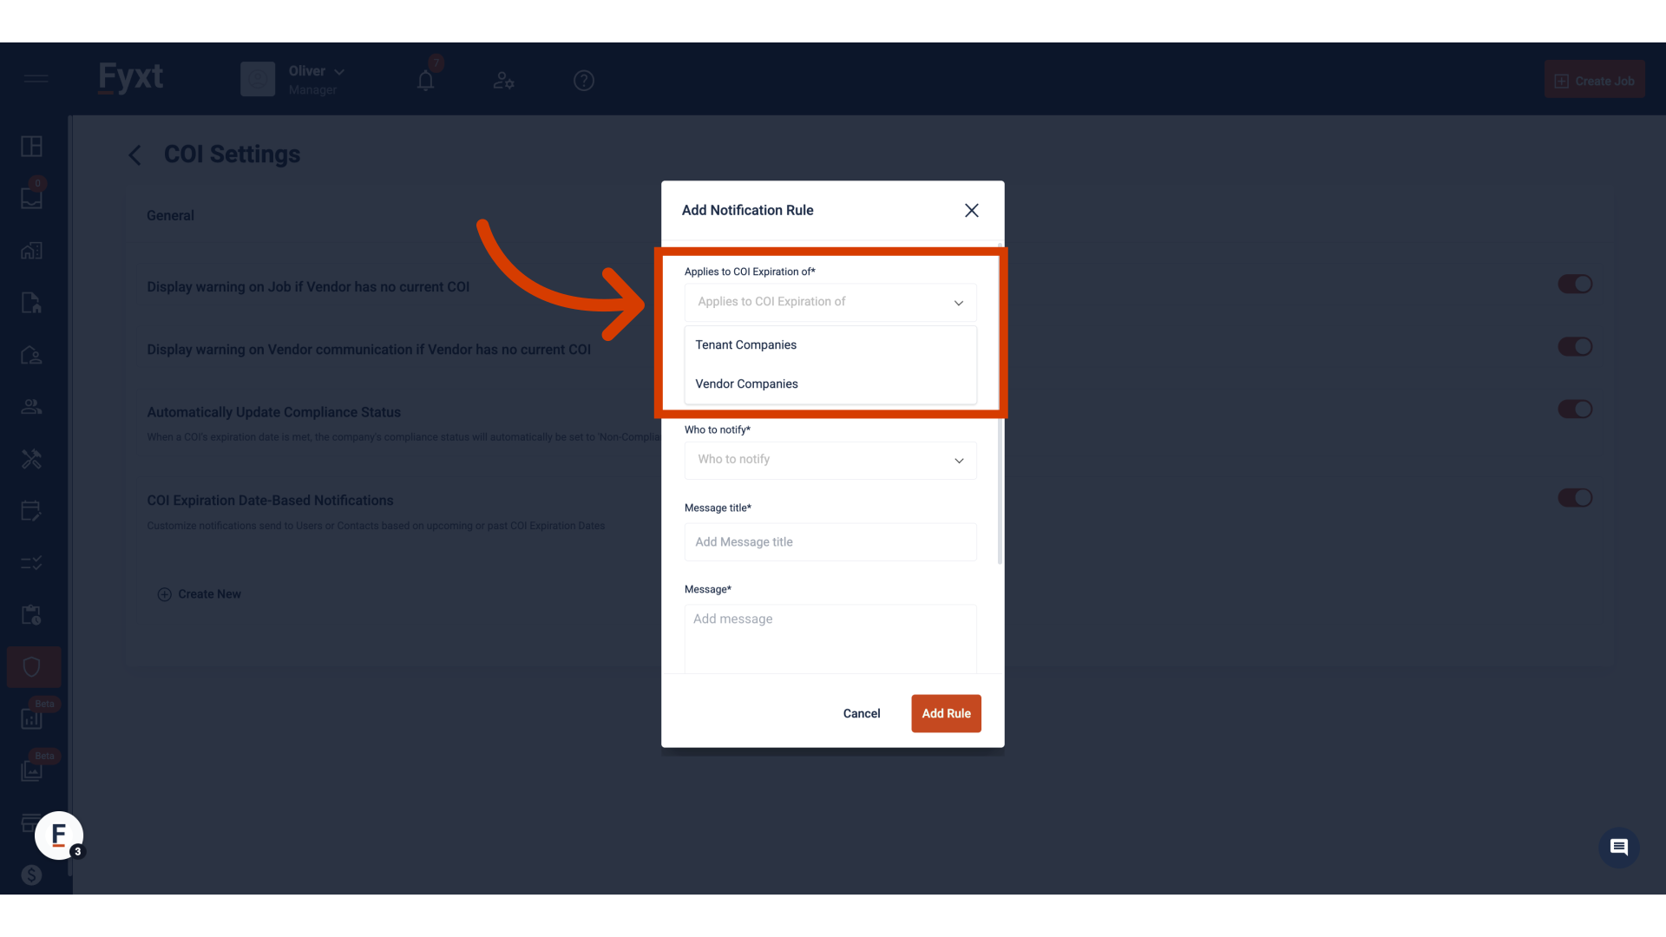Screen dimensions: 1666x937
Task: Toggle the Automatically Update Compliance Status switch
Action: click(x=1575, y=409)
